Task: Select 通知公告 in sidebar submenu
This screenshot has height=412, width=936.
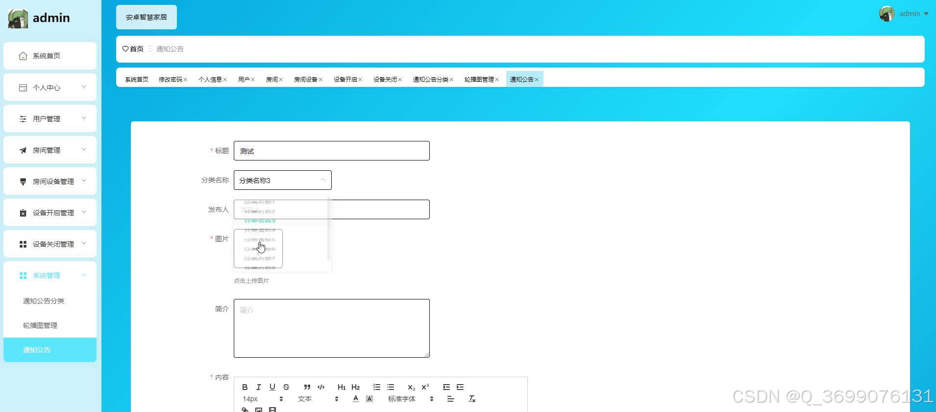Action: pyautogui.click(x=50, y=350)
